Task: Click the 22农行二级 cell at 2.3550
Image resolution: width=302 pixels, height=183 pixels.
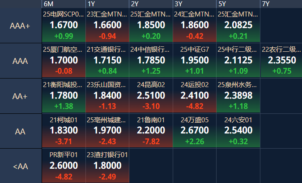Action: (281, 60)
